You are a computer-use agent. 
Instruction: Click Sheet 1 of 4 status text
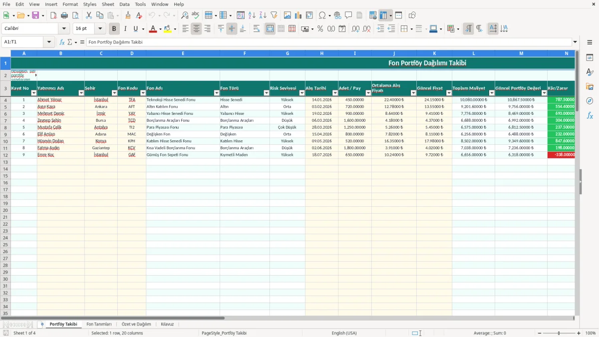click(24, 333)
